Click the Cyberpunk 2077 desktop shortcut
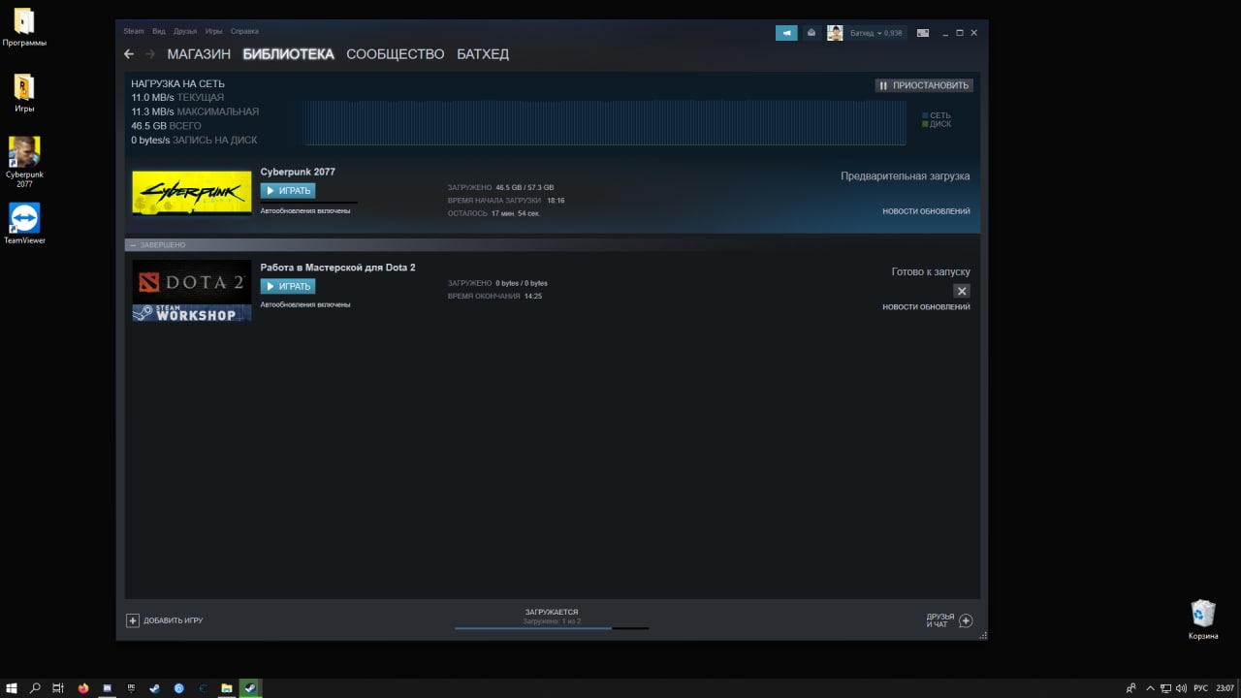 click(24, 162)
